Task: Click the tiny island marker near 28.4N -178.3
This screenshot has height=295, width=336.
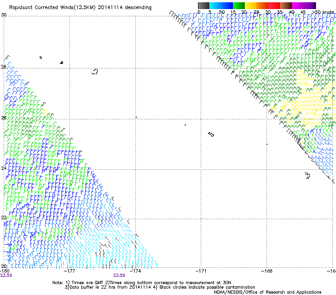Action: click(40, 58)
